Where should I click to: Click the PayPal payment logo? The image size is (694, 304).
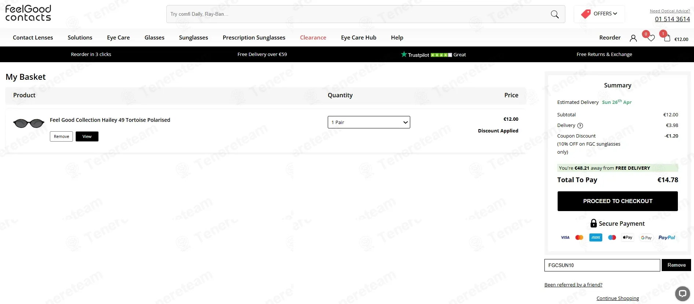coord(667,237)
